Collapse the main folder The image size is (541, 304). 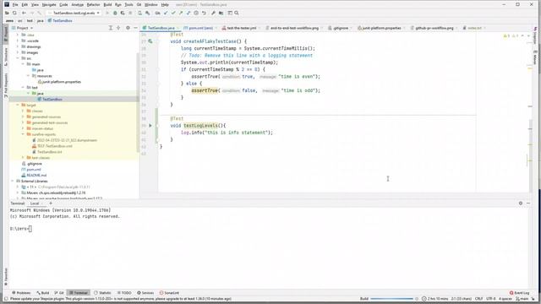click(23, 64)
